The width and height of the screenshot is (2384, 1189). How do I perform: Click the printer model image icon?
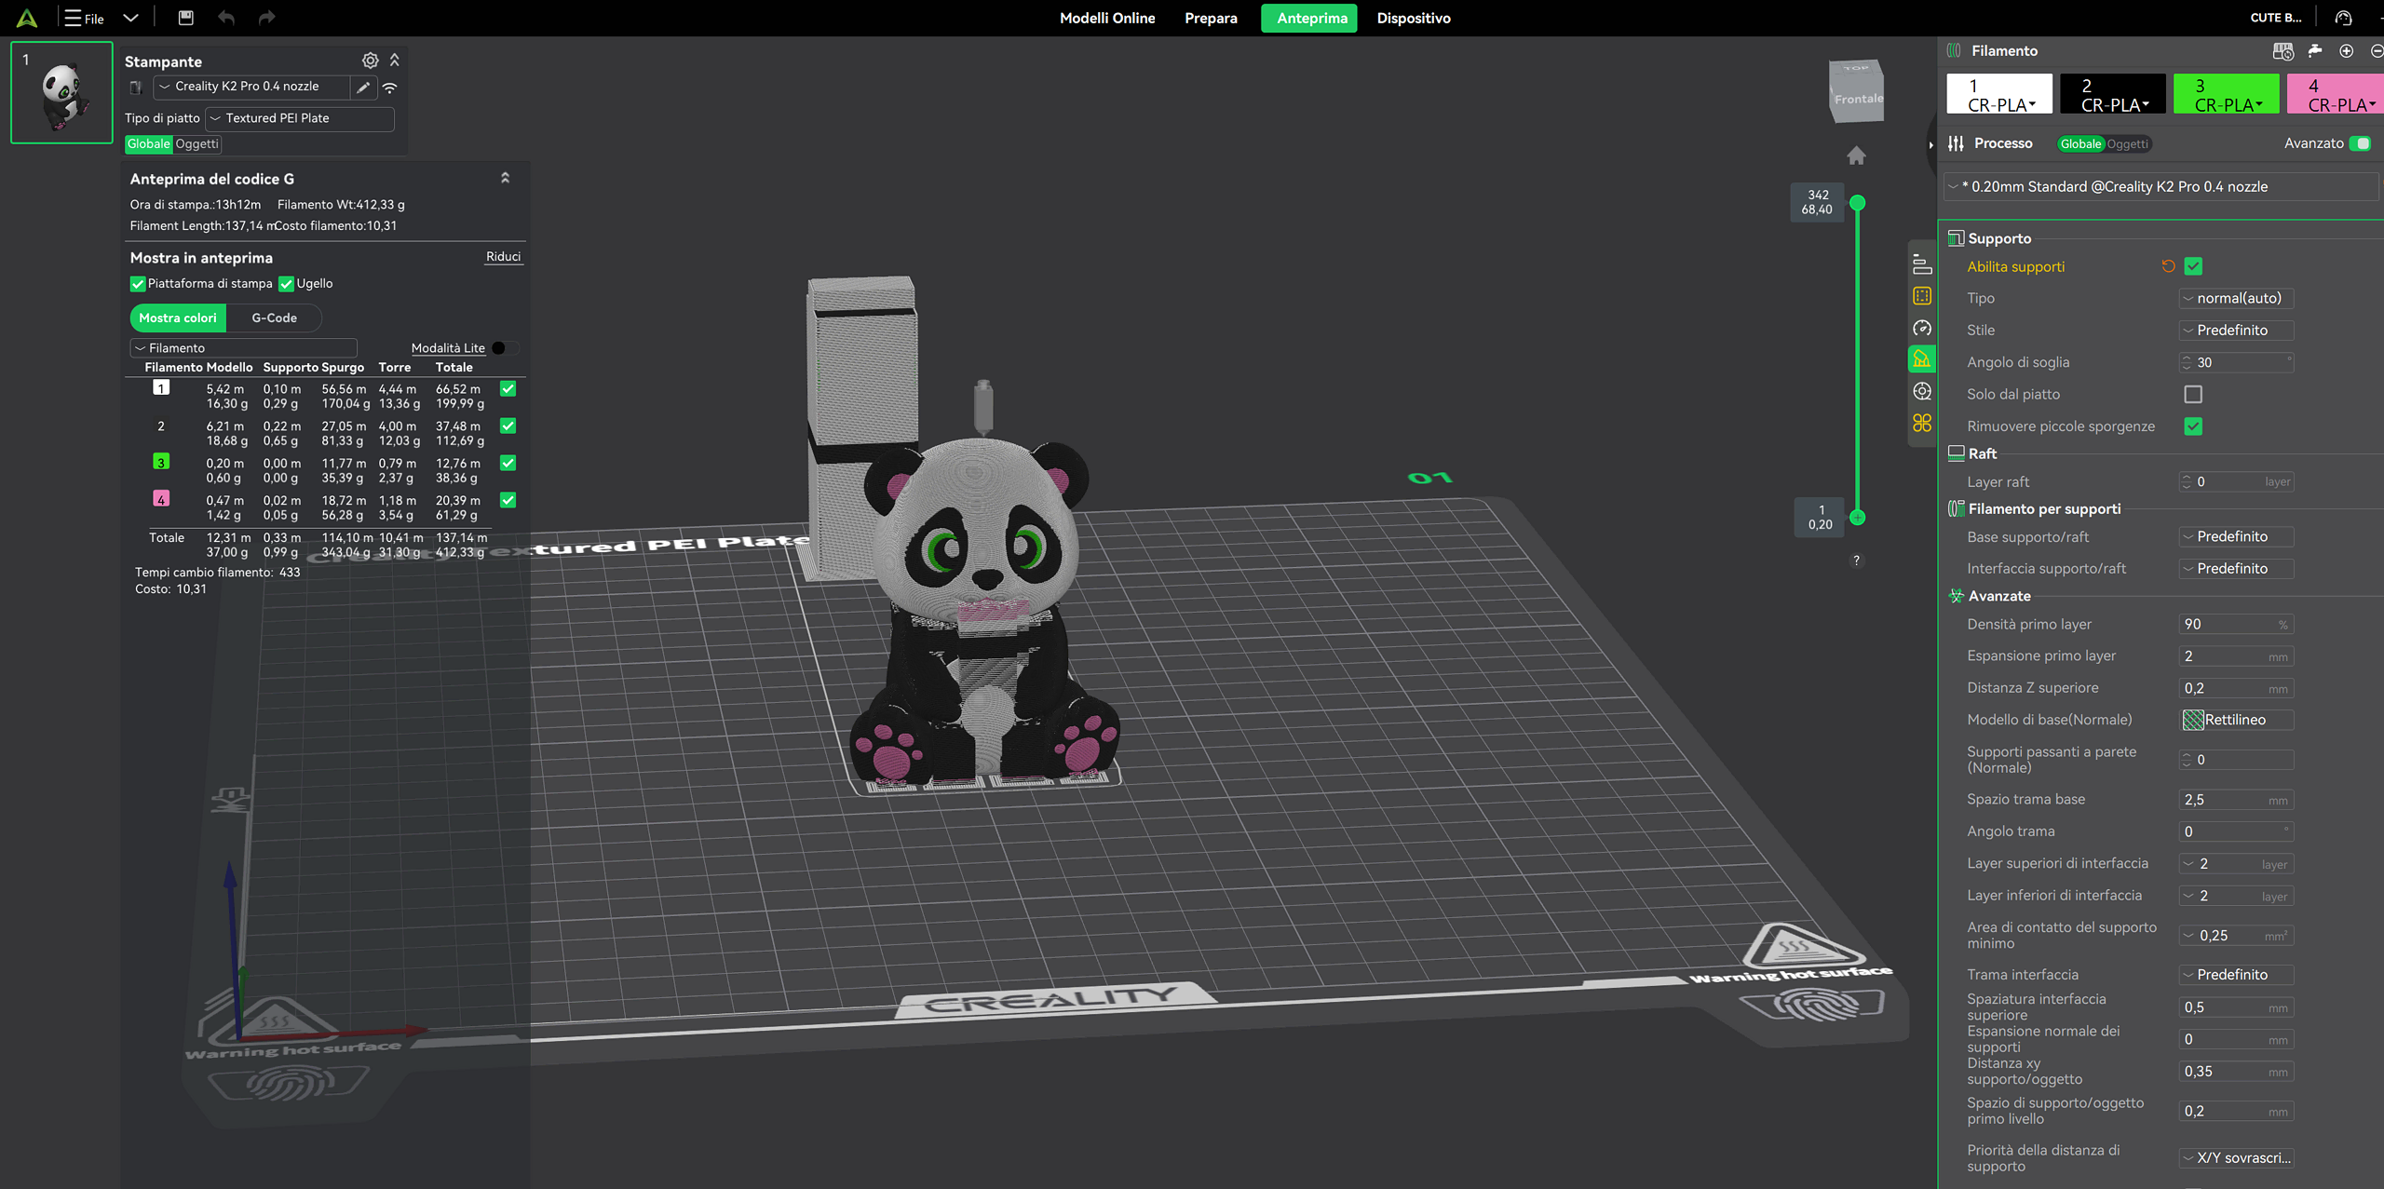(136, 88)
